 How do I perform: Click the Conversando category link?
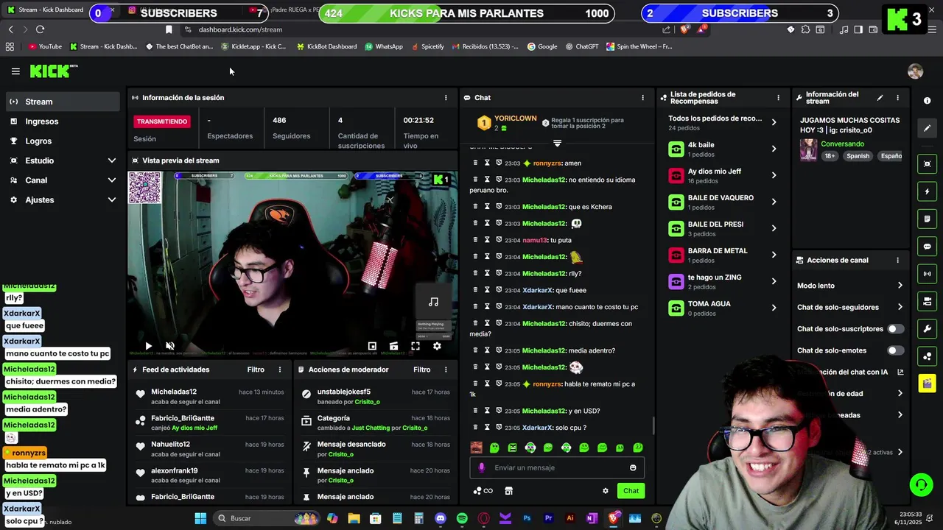tap(842, 144)
